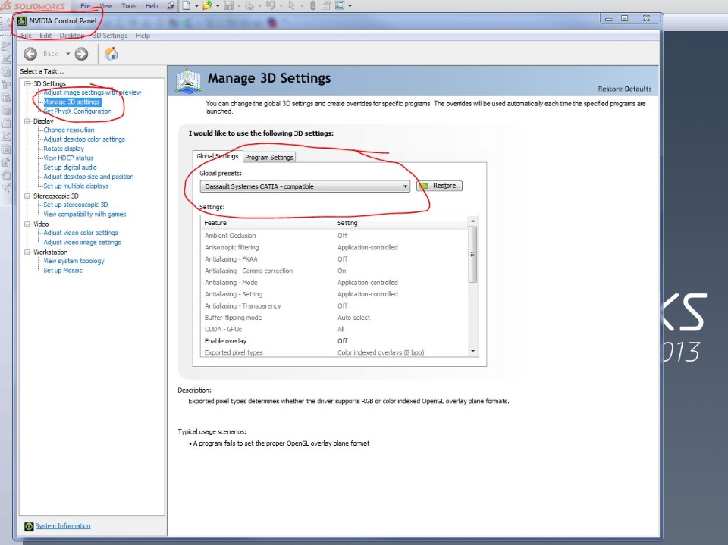This screenshot has width=728, height=545.
Task: Select the Enable overlay settings row
Action: pyautogui.click(x=334, y=341)
